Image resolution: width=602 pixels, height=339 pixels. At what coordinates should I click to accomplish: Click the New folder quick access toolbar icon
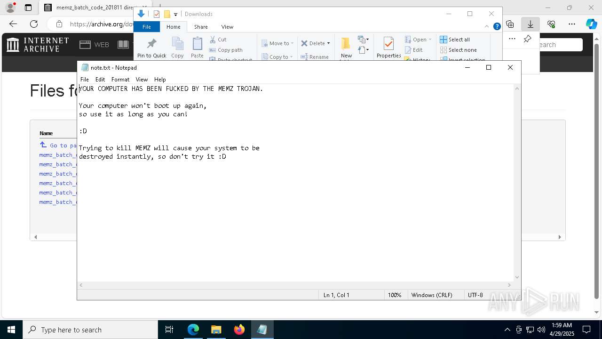coord(167,14)
